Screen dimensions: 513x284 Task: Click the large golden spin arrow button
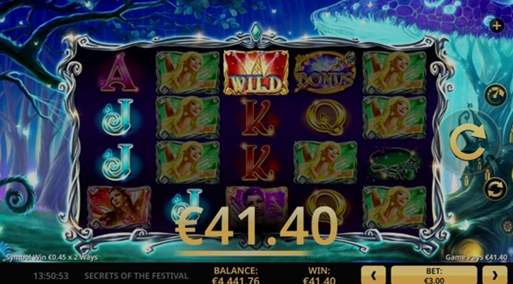pyautogui.click(x=467, y=142)
